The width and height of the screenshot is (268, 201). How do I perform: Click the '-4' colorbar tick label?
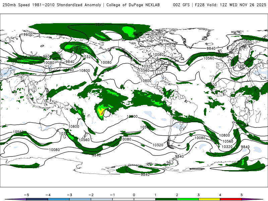coord(48,195)
